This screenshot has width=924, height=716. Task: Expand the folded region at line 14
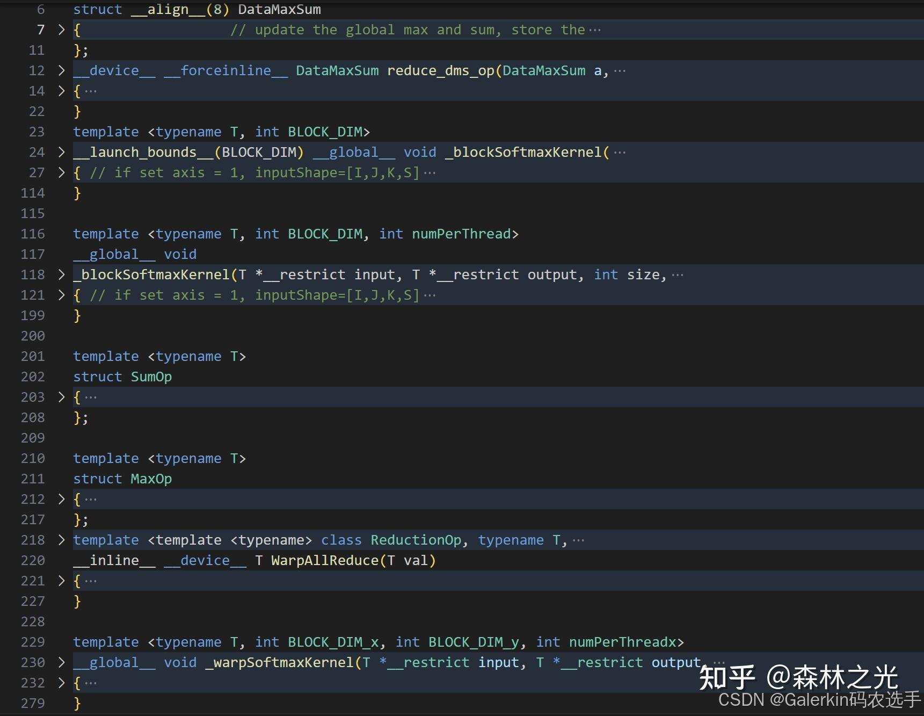pyautogui.click(x=61, y=91)
